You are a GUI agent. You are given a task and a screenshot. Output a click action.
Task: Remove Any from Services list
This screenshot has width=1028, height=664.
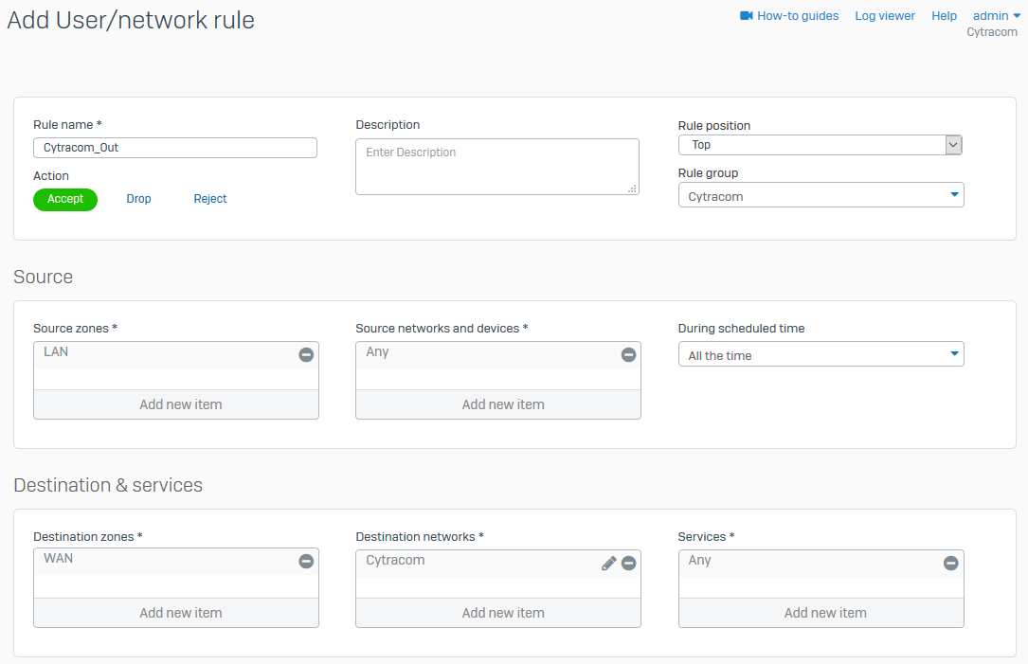pos(951,563)
